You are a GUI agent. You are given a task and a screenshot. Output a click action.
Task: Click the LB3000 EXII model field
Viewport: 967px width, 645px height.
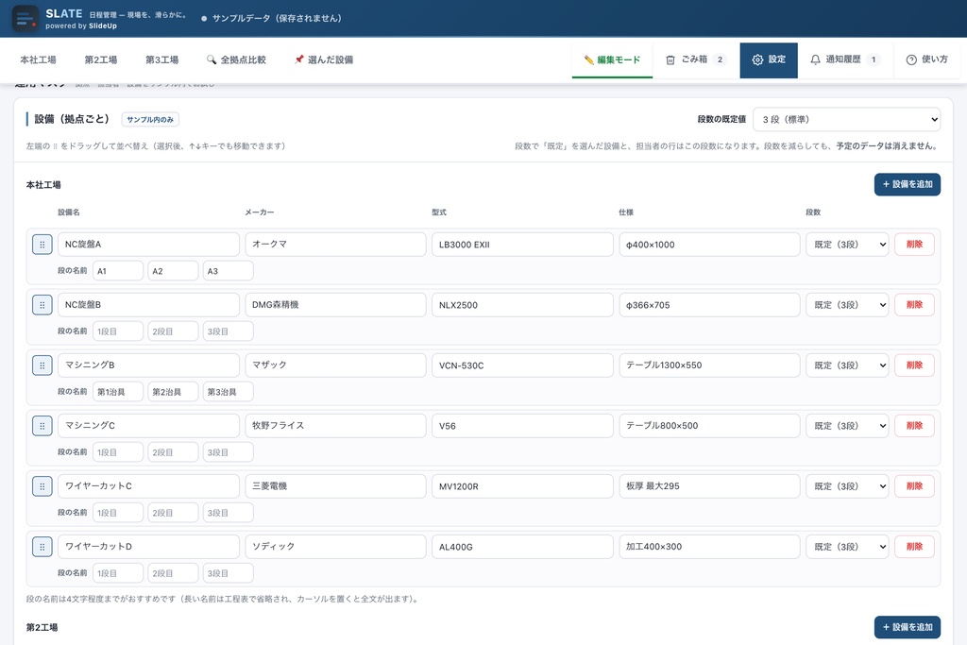pyautogui.click(x=522, y=245)
